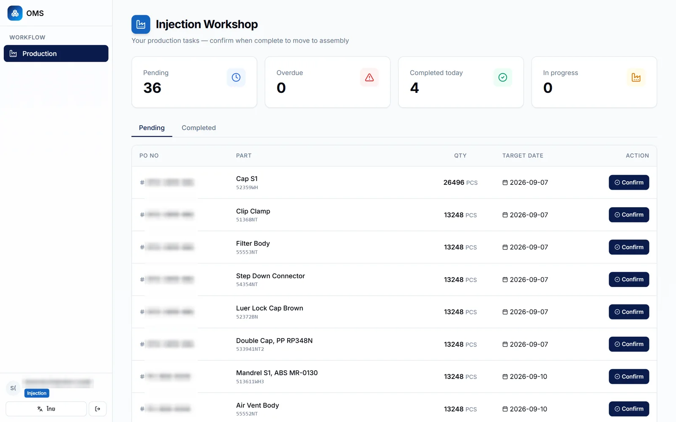Select the part name Luer Lock Cap Brown
This screenshot has width=676, height=422.
[x=270, y=308]
